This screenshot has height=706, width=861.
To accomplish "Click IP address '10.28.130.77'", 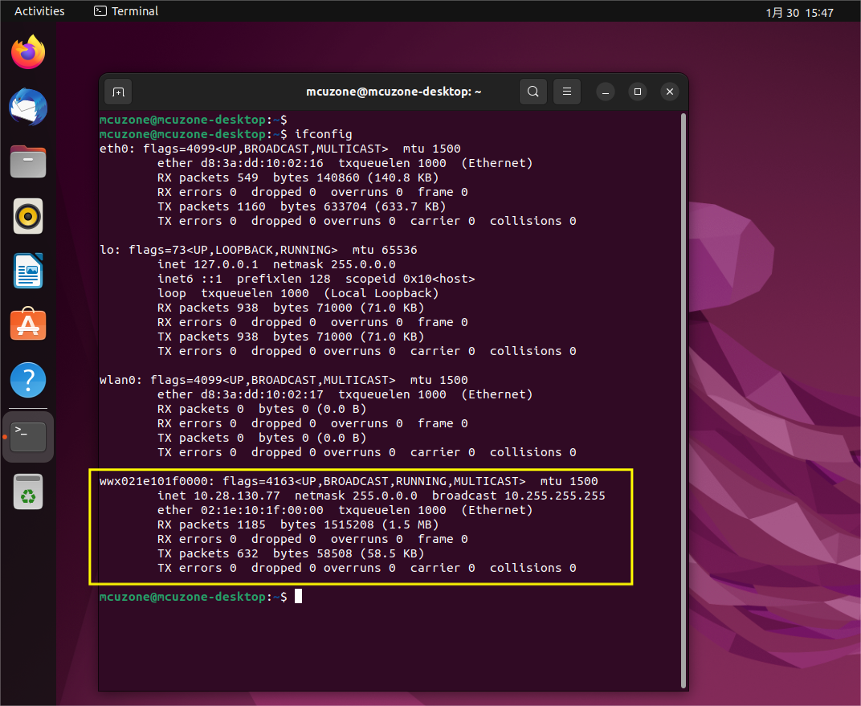I will pos(237,496).
